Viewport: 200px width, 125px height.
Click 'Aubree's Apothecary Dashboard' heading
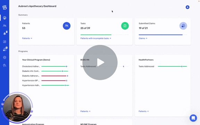(x=37, y=6)
